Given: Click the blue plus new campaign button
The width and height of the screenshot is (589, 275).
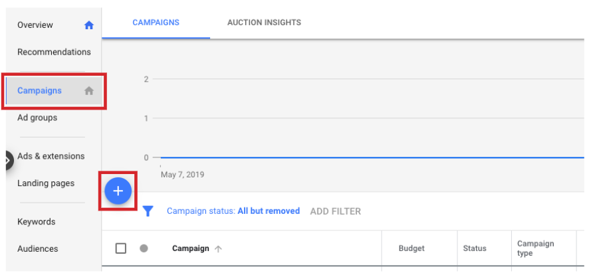Looking at the screenshot, I should point(118,191).
